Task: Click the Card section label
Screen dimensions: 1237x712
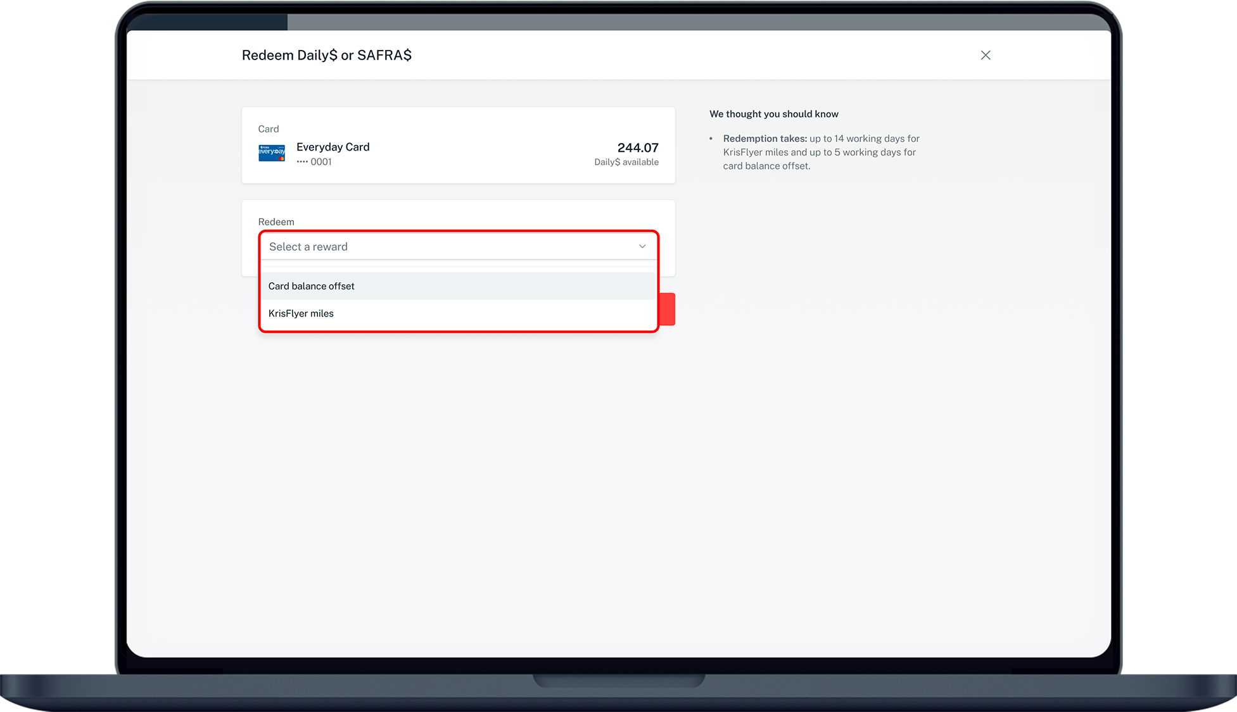Action: (x=269, y=129)
